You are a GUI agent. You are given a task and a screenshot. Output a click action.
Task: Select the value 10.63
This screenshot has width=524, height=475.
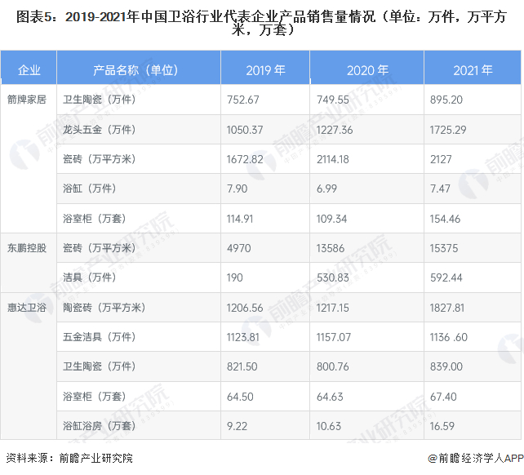[x=329, y=426]
